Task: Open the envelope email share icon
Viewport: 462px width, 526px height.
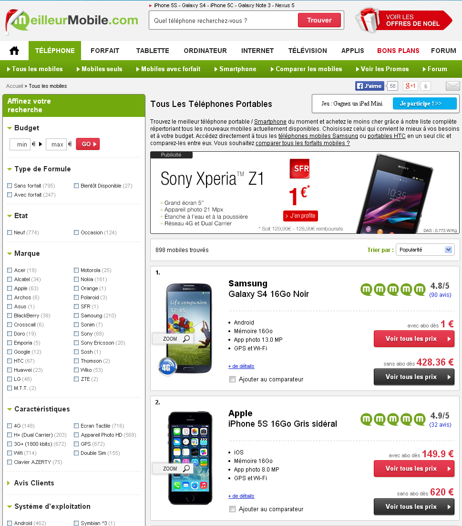Action: [452, 86]
